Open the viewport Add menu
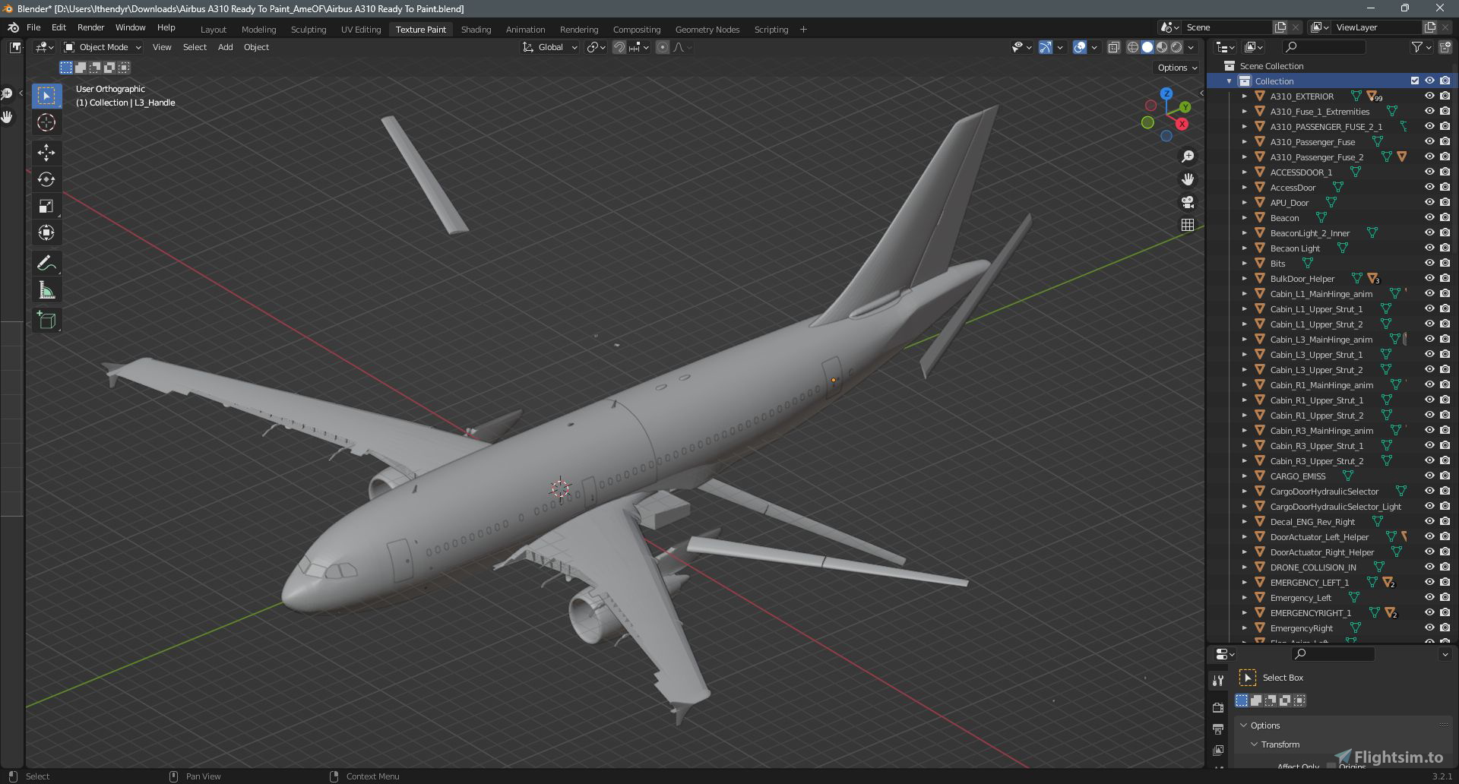The width and height of the screenshot is (1459, 784). click(x=225, y=47)
